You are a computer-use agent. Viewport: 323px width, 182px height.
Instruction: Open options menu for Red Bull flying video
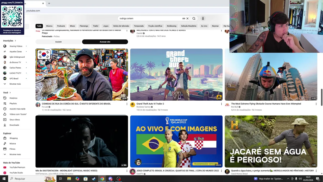coord(316,104)
